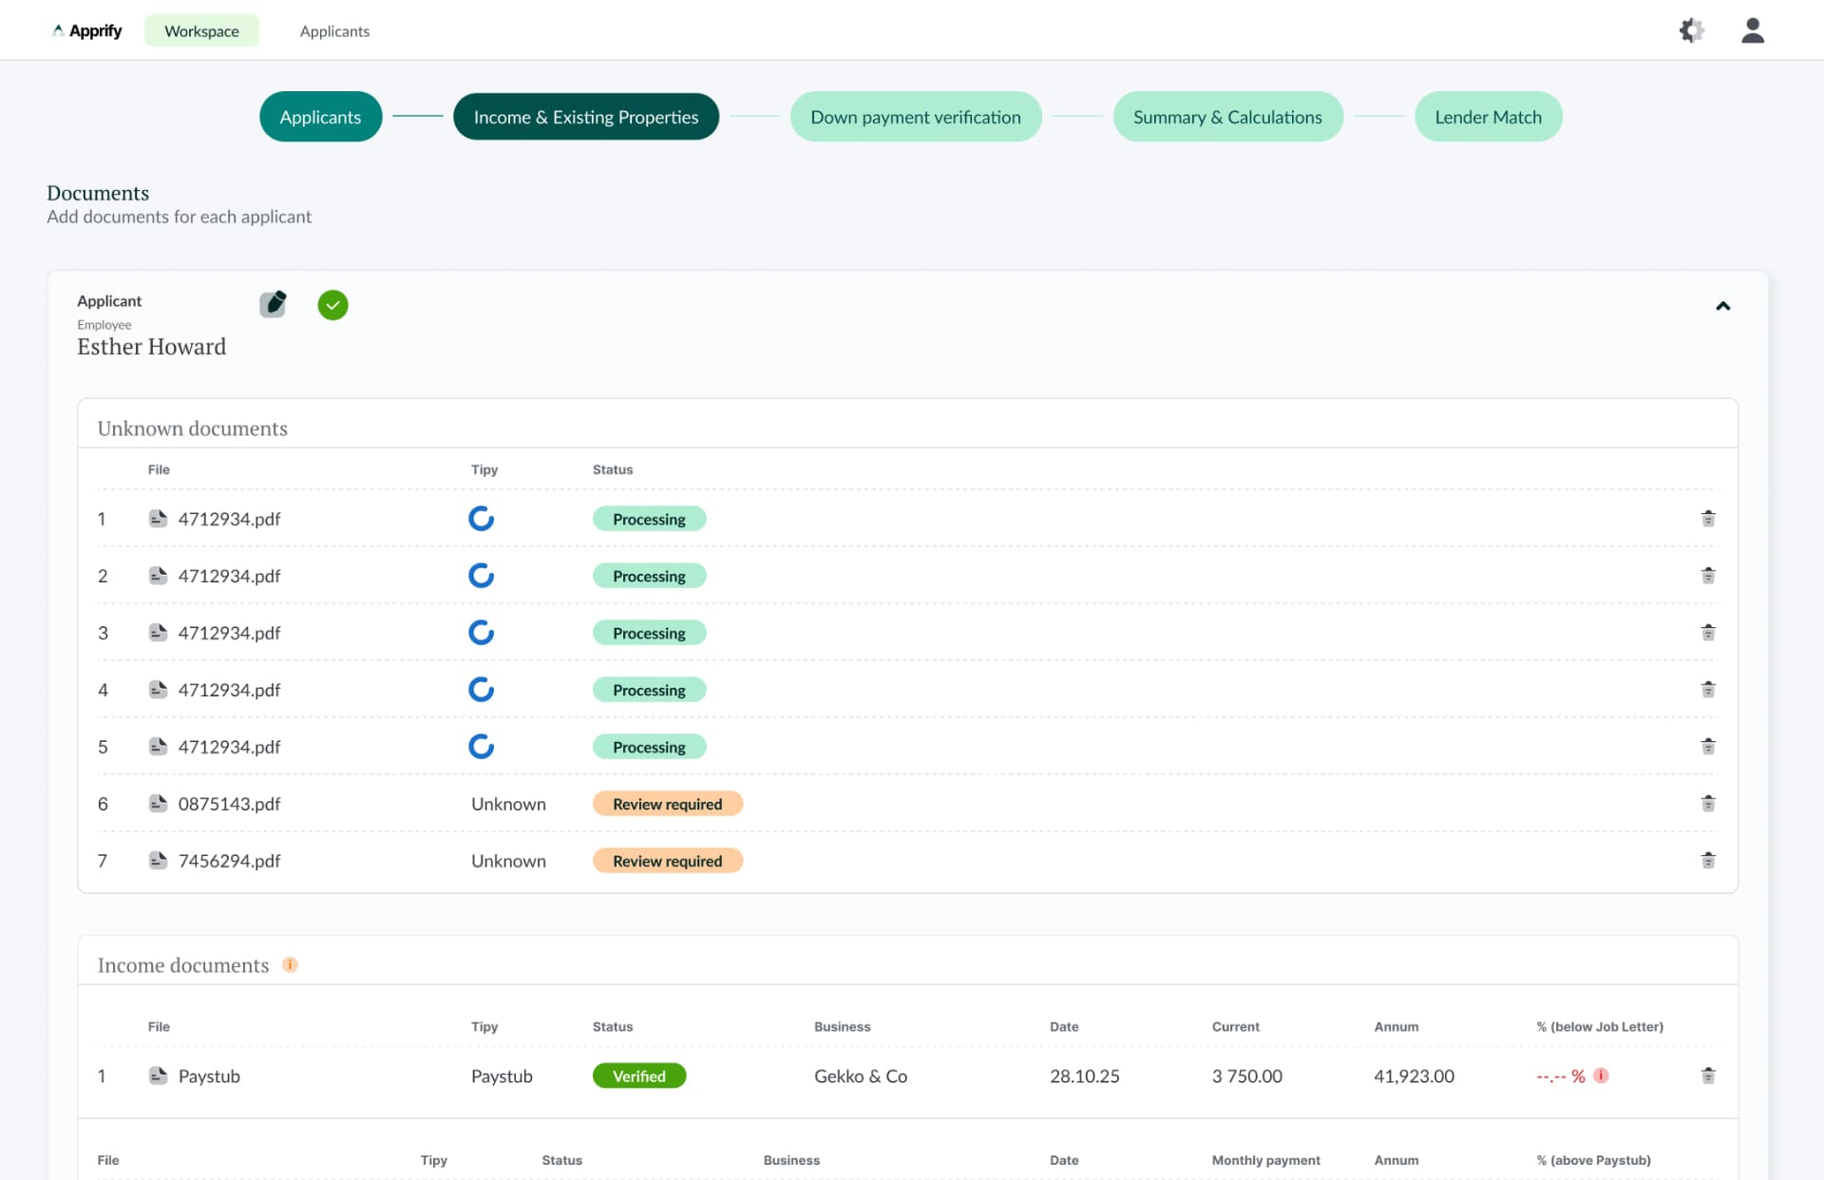Image resolution: width=1824 pixels, height=1180 pixels.
Task: Open 4712934.pdf in row 2
Action: [x=229, y=576]
